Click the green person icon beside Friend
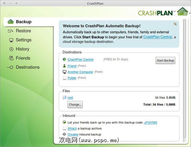This screenshot has width=191, height=147. pyautogui.click(x=64, y=66)
